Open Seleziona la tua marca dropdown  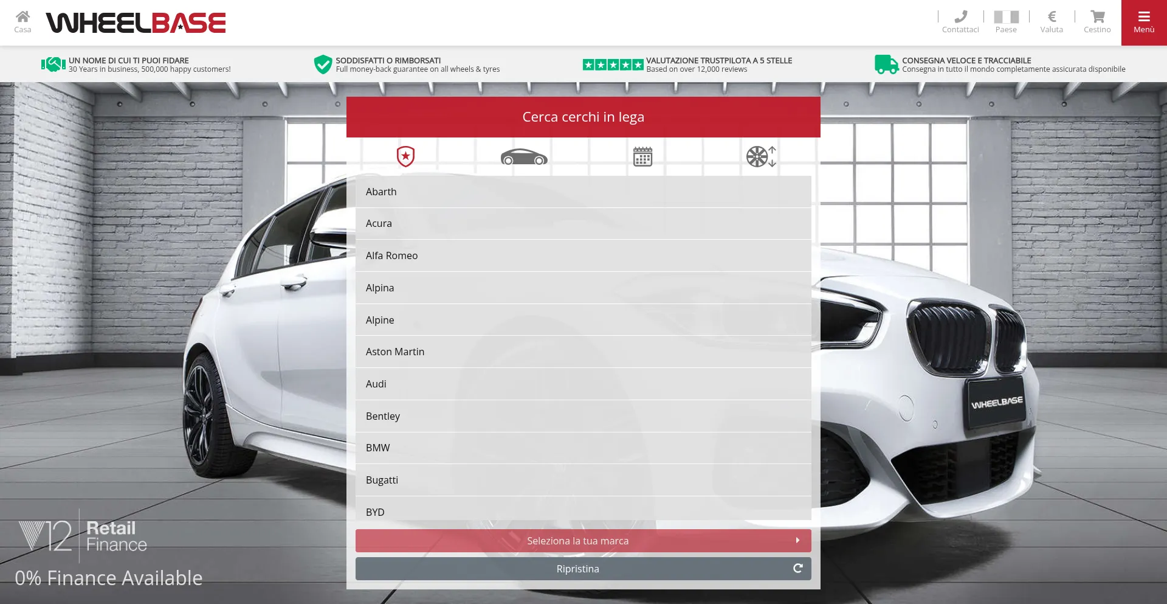[583, 541]
